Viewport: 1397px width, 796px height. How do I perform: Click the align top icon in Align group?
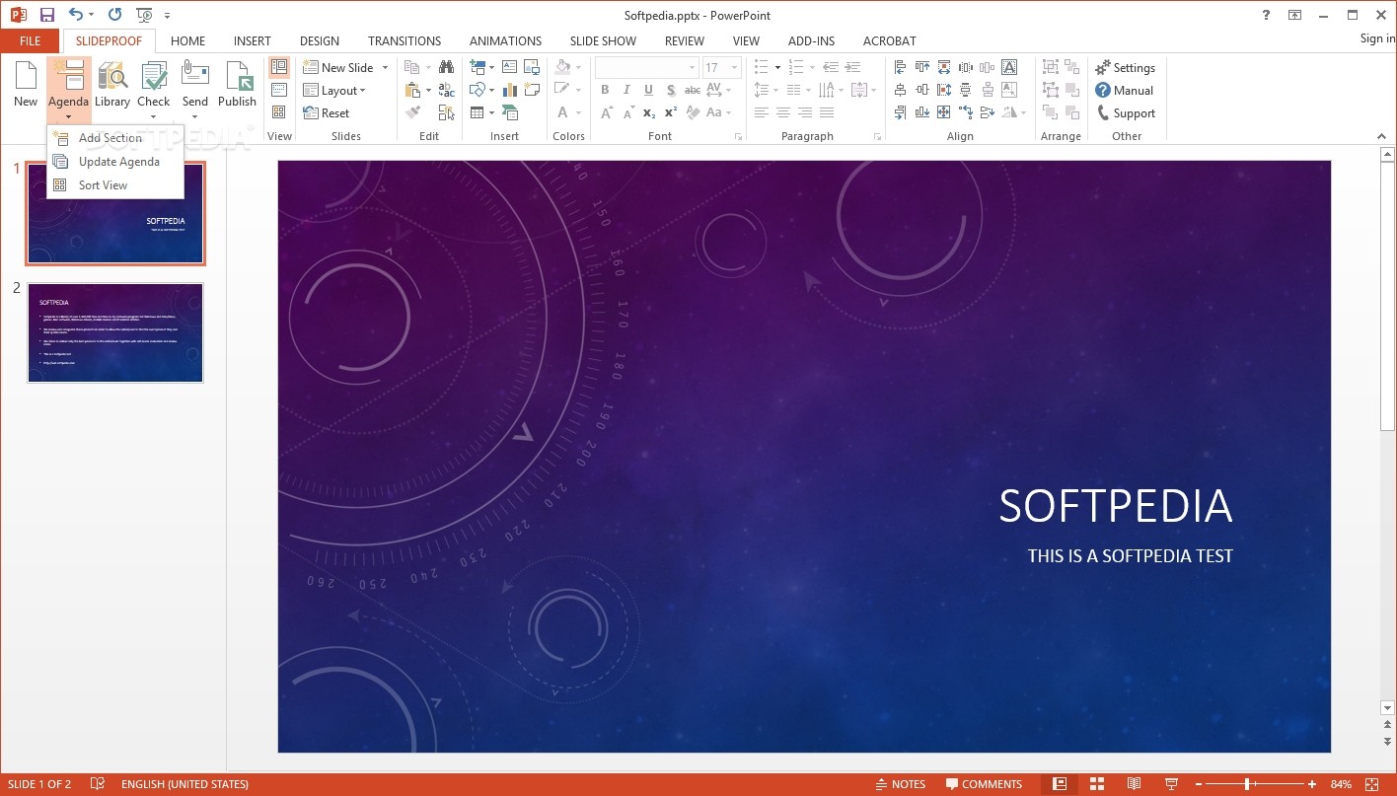click(922, 67)
